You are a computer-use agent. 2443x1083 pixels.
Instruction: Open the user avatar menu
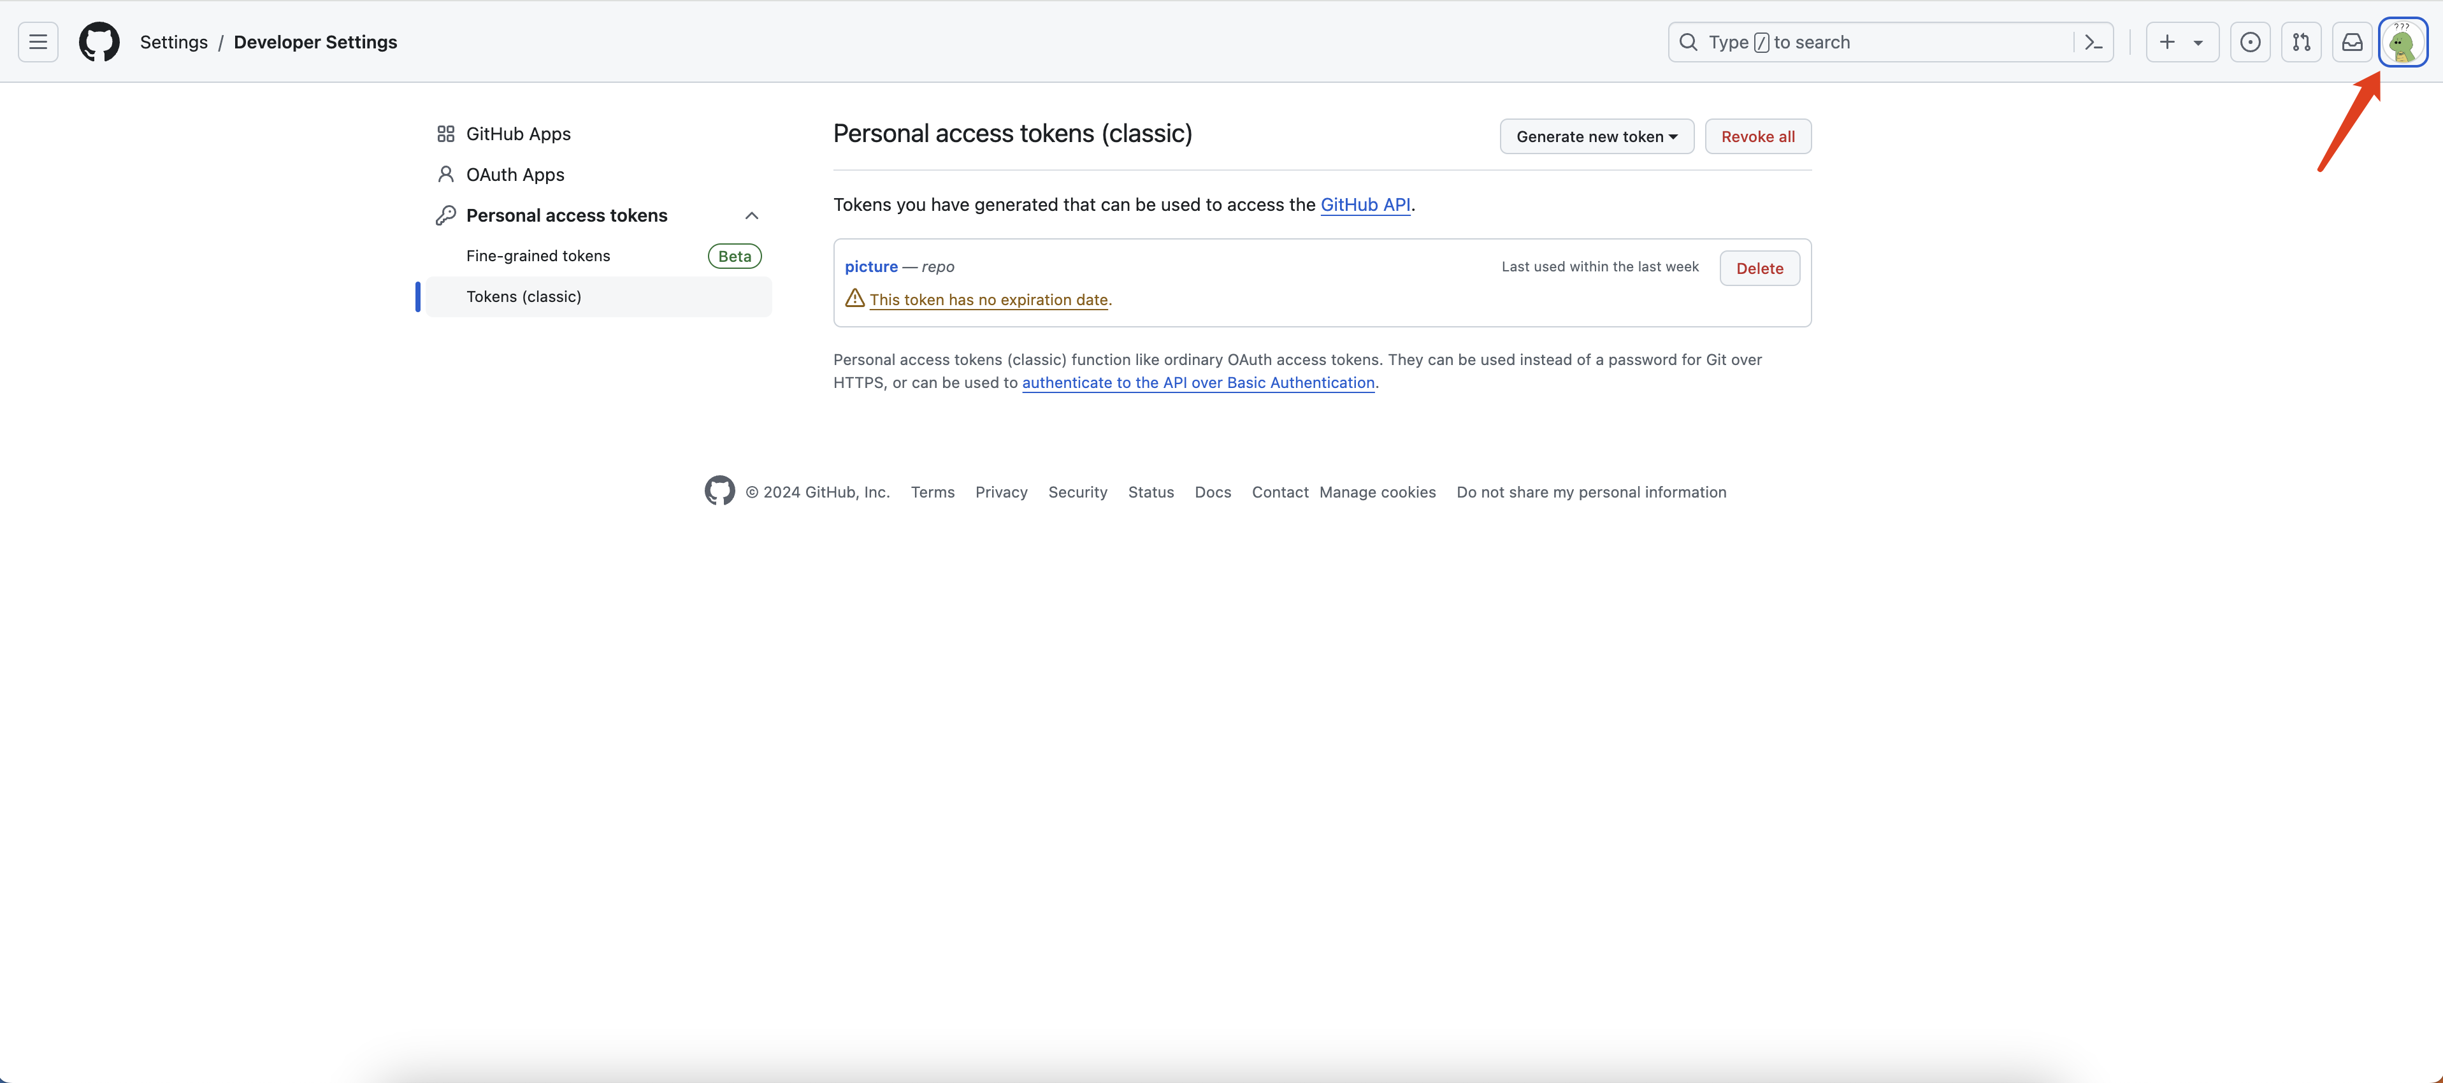(x=2403, y=43)
